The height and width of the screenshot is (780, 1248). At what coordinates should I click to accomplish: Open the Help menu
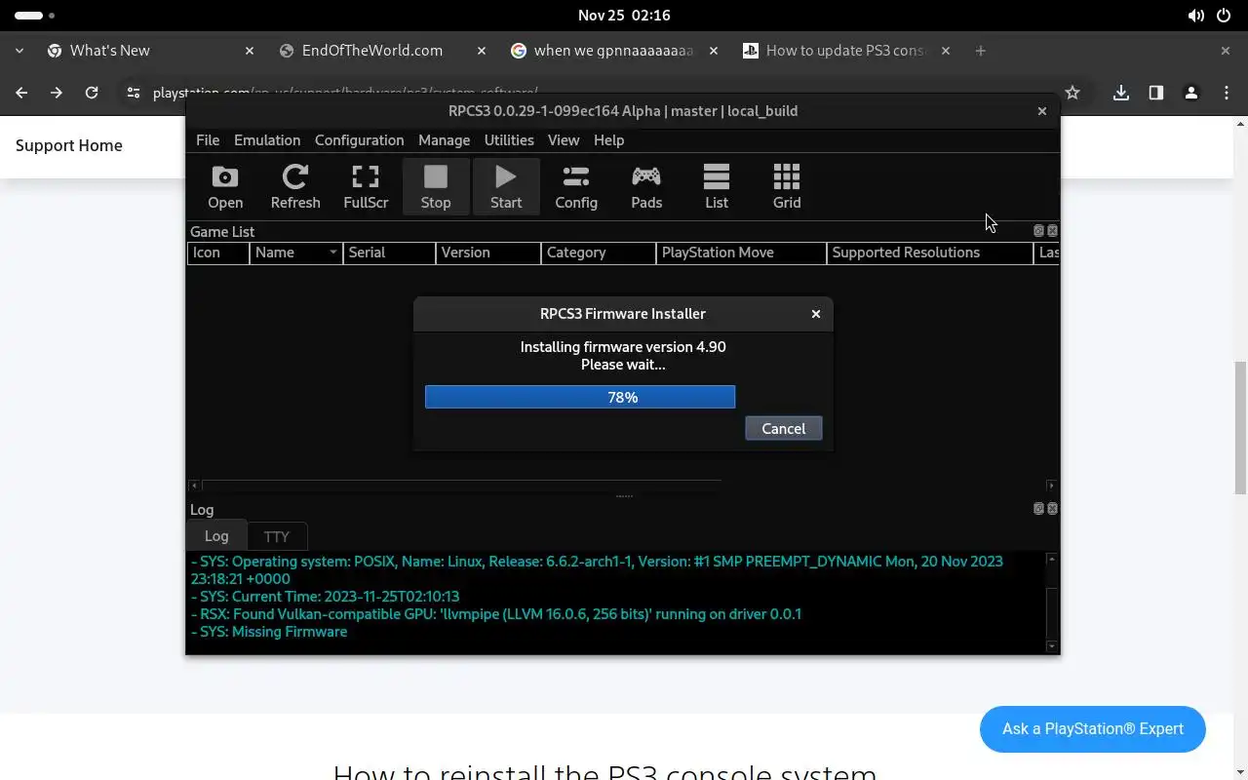[x=608, y=140]
